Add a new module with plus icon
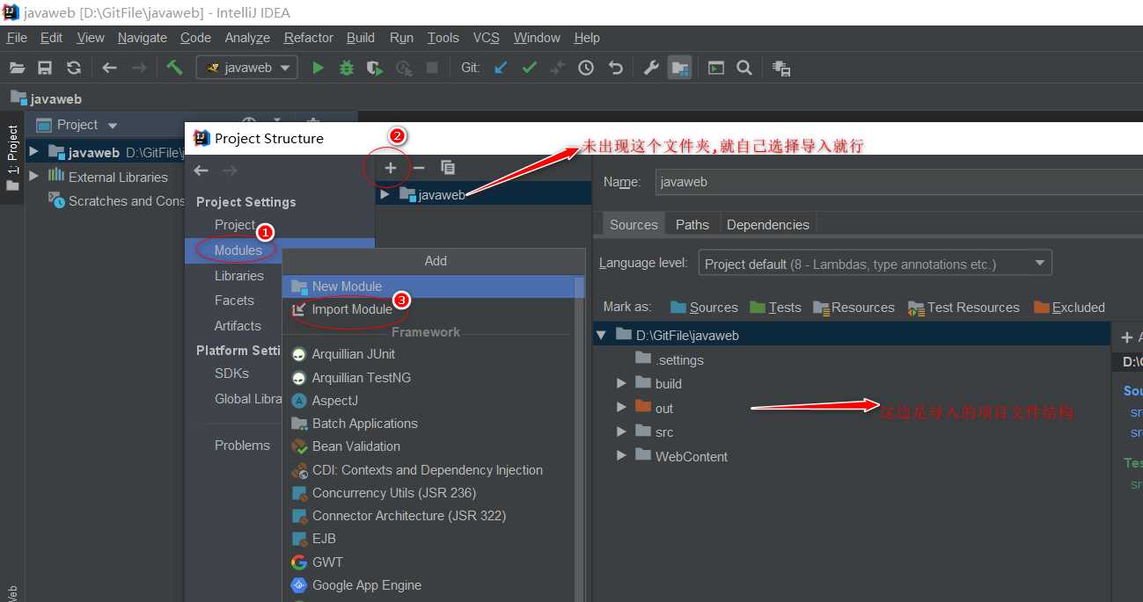This screenshot has width=1143, height=602. tap(391, 167)
